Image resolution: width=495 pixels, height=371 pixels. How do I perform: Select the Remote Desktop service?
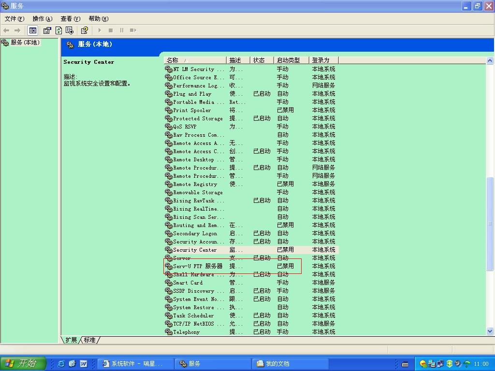(251, 159)
